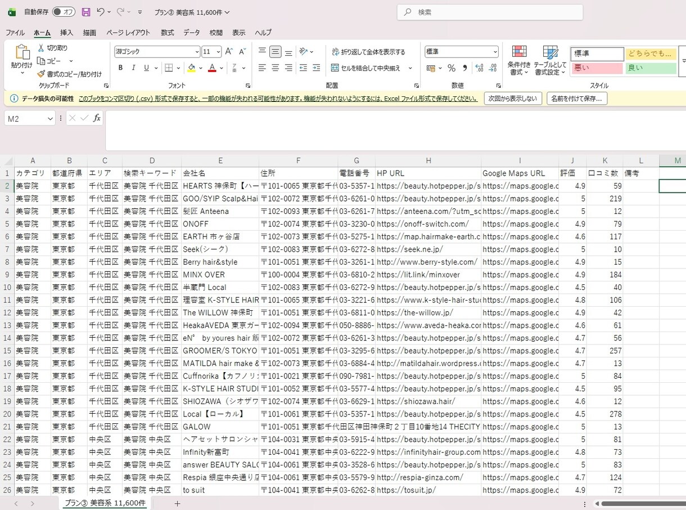Click the cell borders icon
Viewport: 686px width, 510px height.
click(168, 68)
